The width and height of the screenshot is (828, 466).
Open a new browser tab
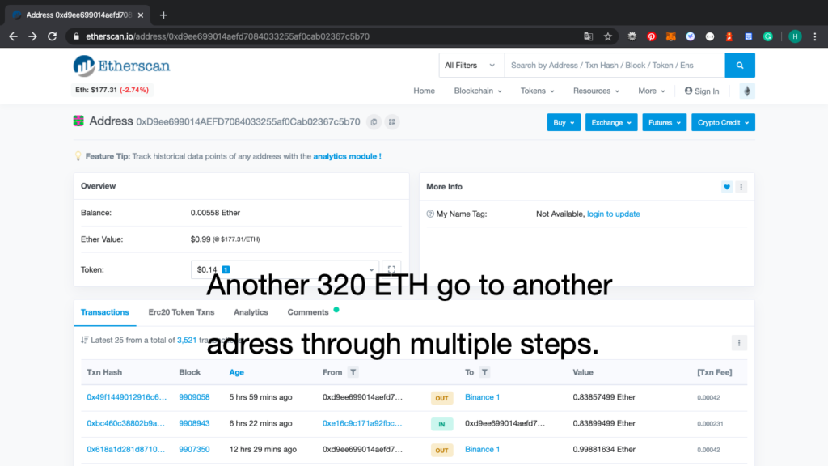(163, 15)
